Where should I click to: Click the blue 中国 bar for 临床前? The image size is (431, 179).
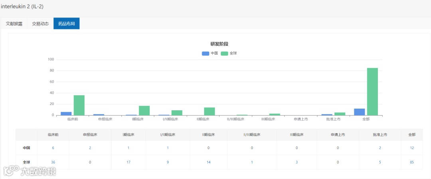tap(66, 113)
